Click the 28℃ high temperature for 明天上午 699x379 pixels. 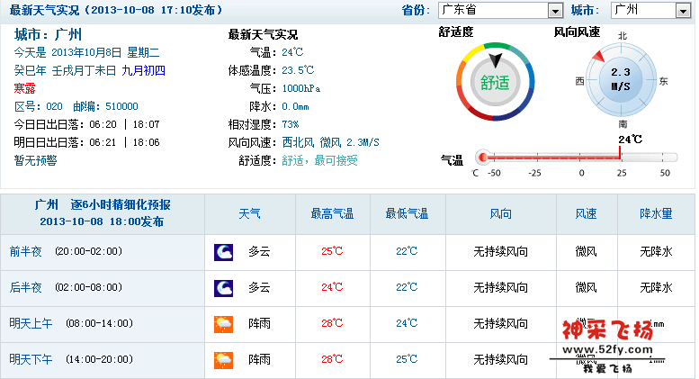point(332,323)
